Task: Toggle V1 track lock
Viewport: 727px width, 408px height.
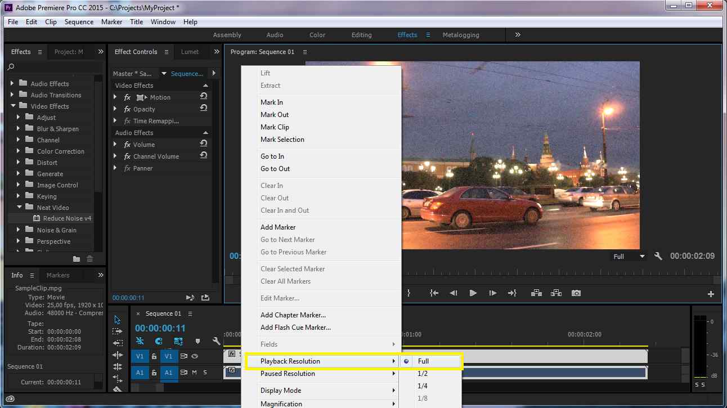Action: 154,356
